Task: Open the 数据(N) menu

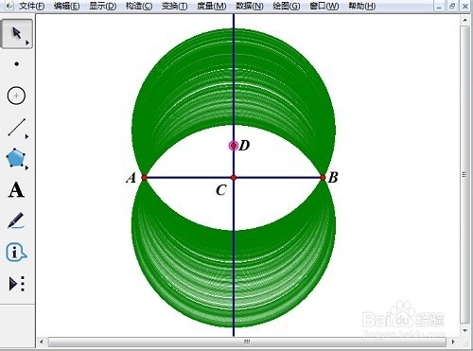Action: click(250, 6)
